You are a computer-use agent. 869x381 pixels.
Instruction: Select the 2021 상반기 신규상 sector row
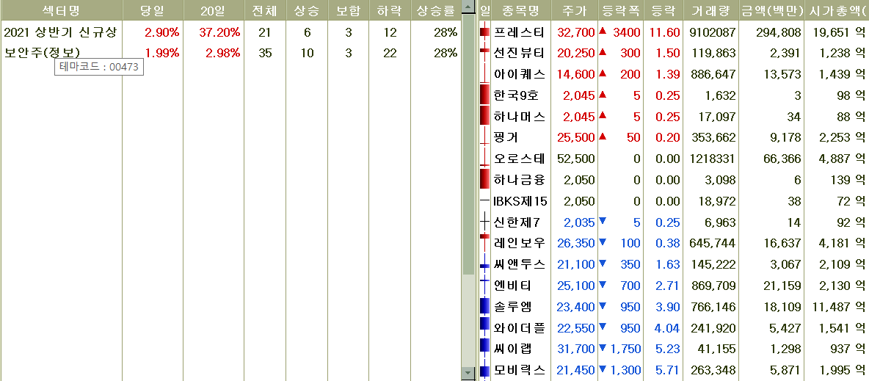pyautogui.click(x=230, y=32)
